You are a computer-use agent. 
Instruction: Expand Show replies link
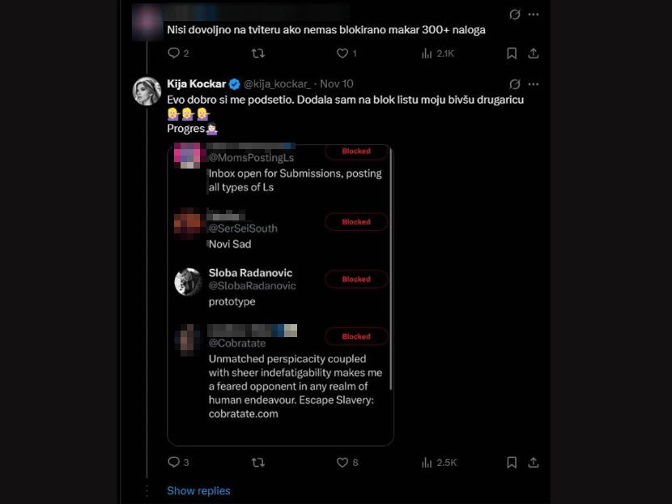[x=198, y=491]
